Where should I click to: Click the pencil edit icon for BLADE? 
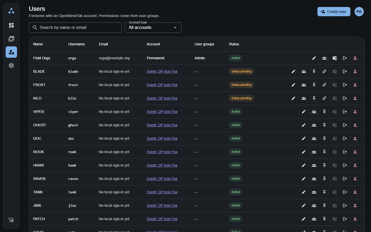pyautogui.click(x=293, y=72)
